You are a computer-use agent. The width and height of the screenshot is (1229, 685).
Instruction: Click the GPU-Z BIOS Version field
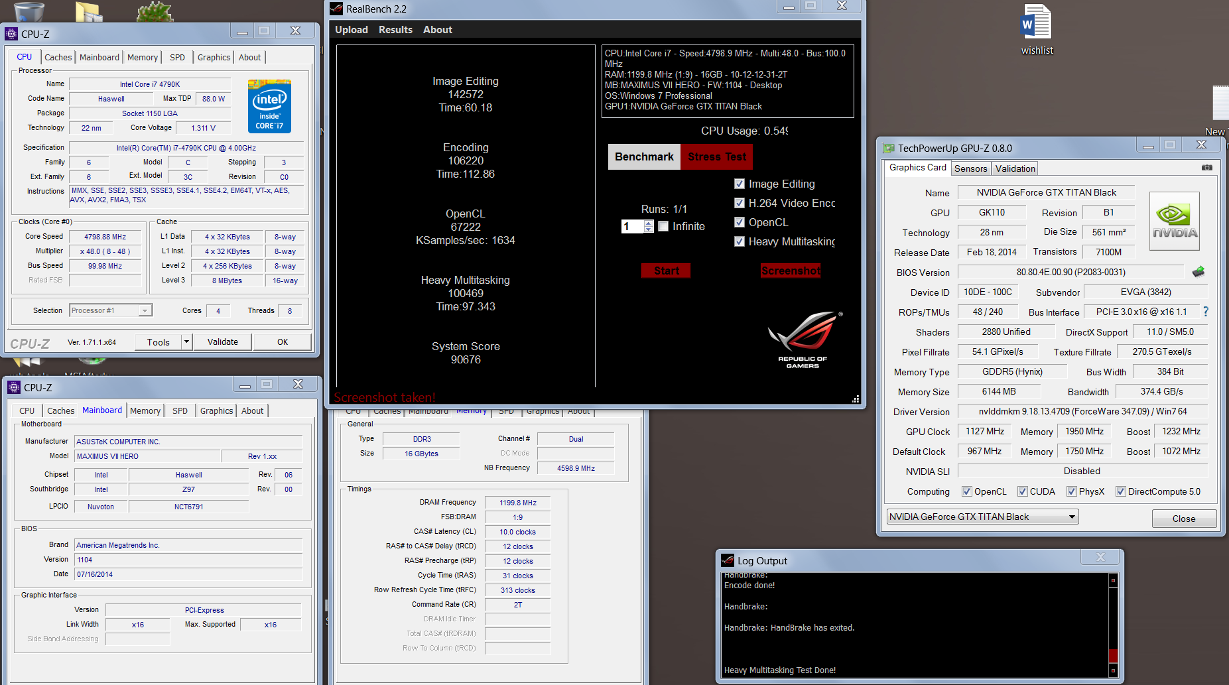(1070, 272)
